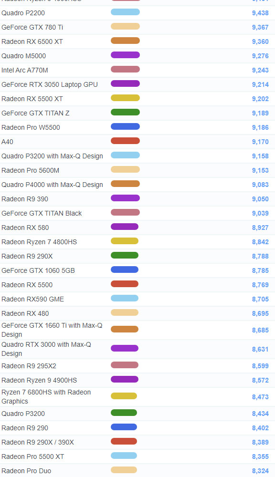This screenshot has height=477, width=275.
Task: Click the score 8,631
Action: point(260,349)
